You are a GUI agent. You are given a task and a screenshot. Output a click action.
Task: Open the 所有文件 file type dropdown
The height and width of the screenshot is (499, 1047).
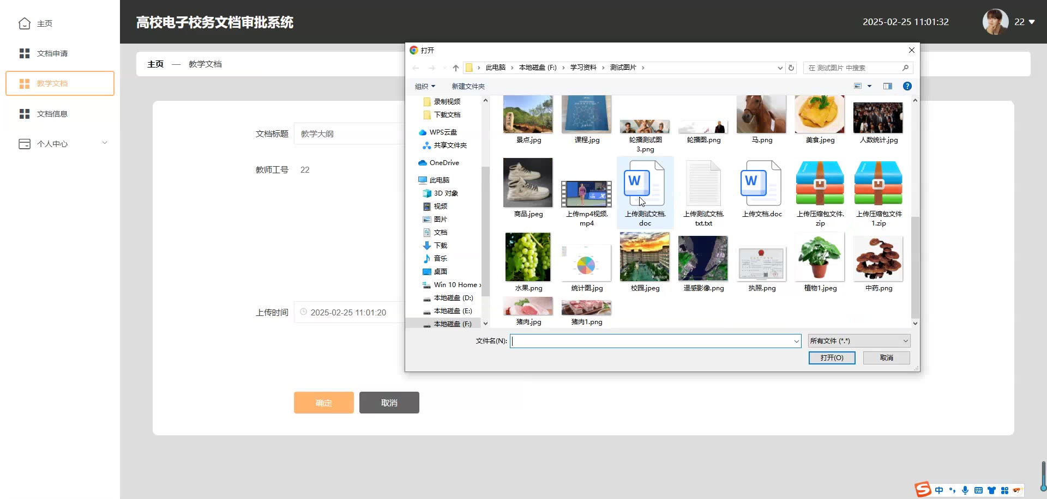coord(858,341)
